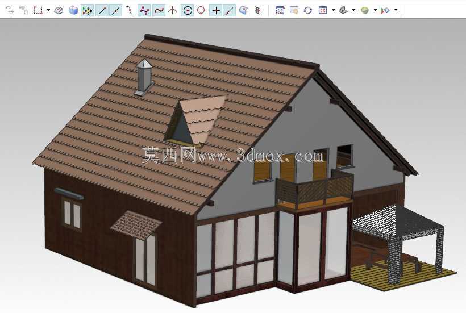Toggle the Point on Curve snap

point(230,11)
